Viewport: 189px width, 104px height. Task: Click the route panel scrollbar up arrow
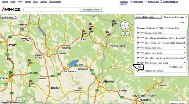point(187,28)
